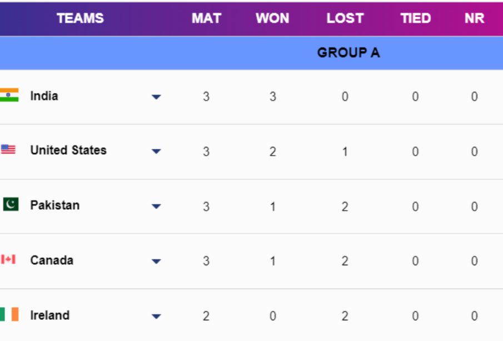Image resolution: width=503 pixels, height=341 pixels.
Task: Expand the United States team details
Action: [156, 151]
